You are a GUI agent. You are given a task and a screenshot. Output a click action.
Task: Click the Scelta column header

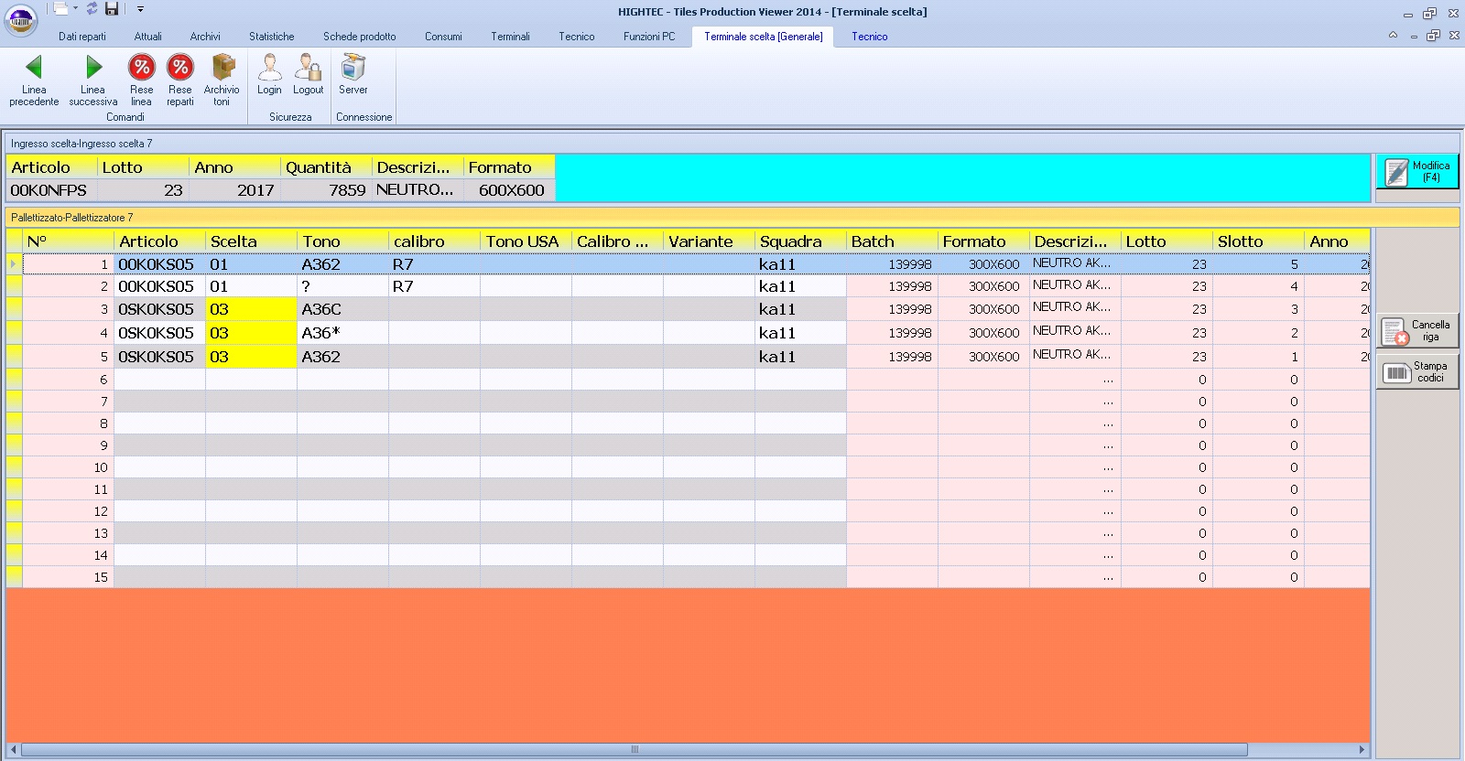tap(251, 241)
